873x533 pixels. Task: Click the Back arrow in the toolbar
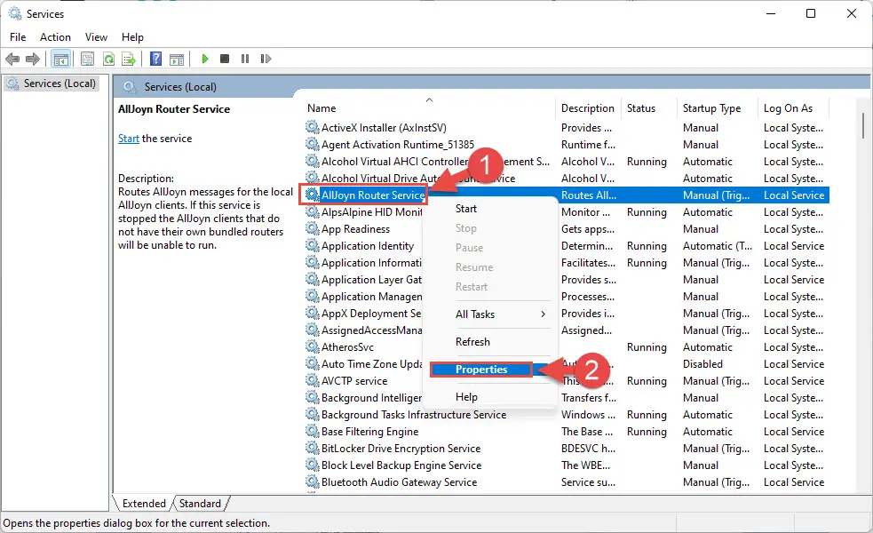point(12,59)
